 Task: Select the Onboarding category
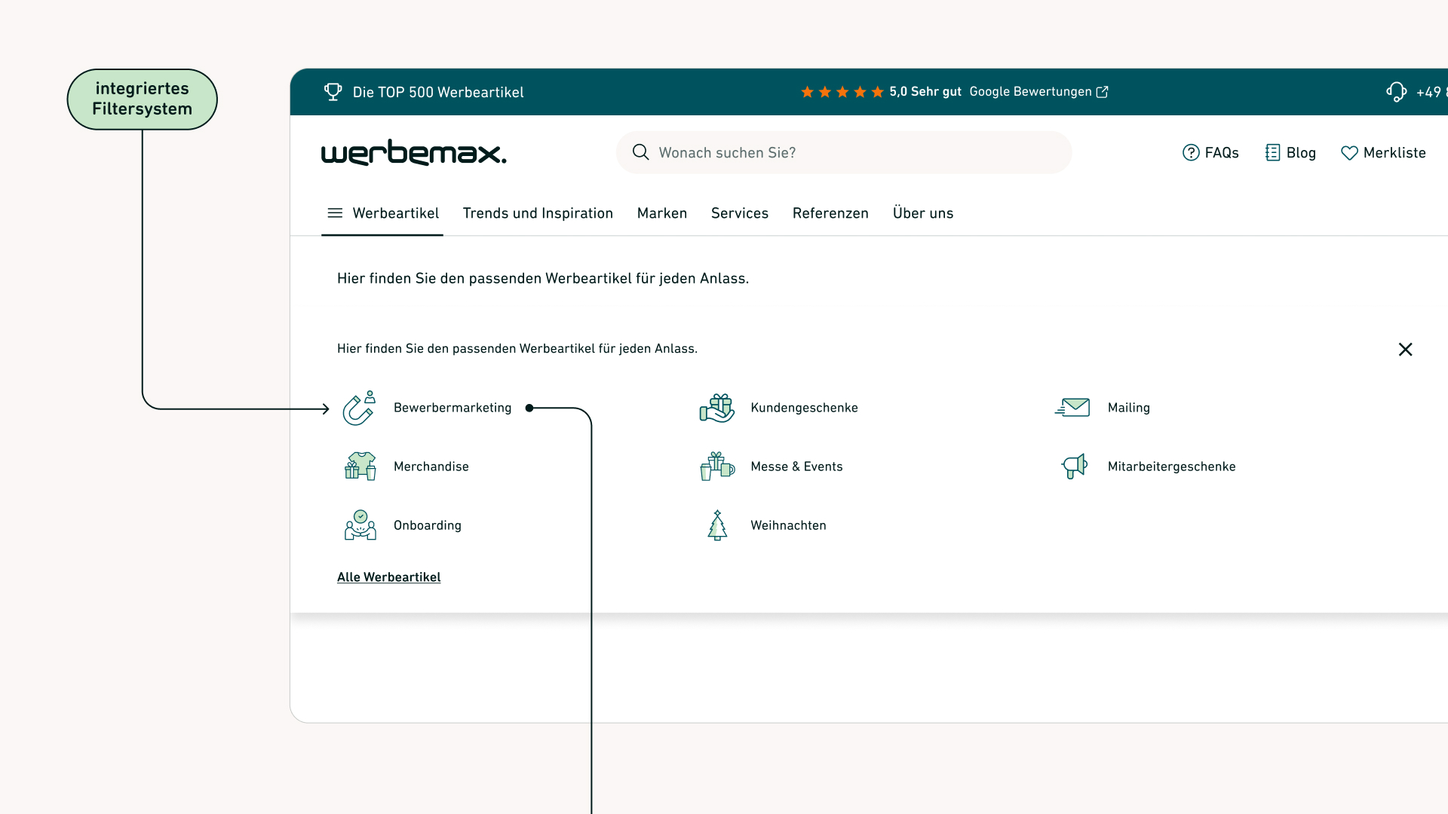[x=427, y=525]
